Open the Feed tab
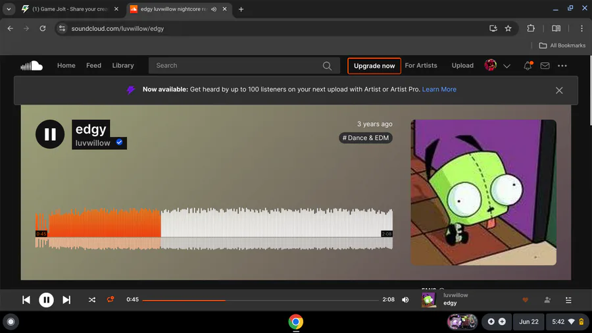This screenshot has height=333, width=592. point(93,65)
